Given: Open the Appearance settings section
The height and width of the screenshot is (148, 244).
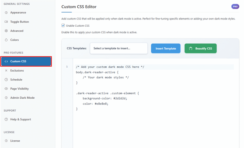Looking at the screenshot, I should pos(18,13).
